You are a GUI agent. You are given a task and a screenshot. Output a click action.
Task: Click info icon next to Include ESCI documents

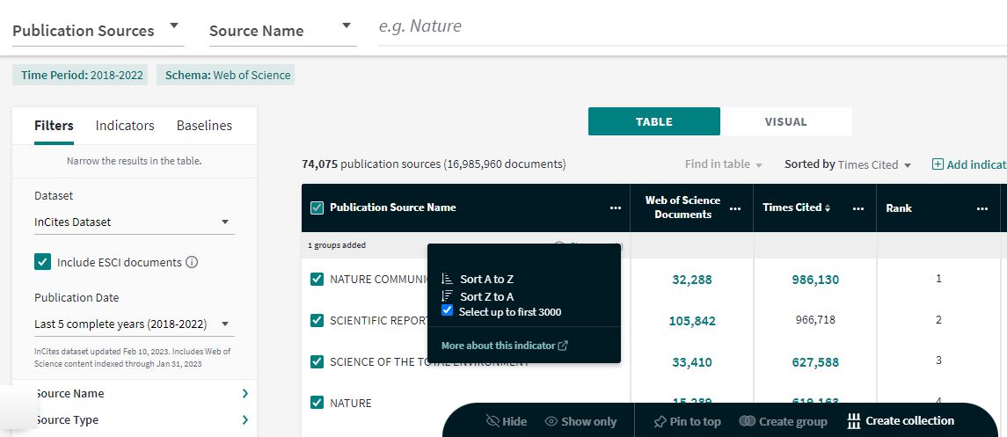(192, 262)
